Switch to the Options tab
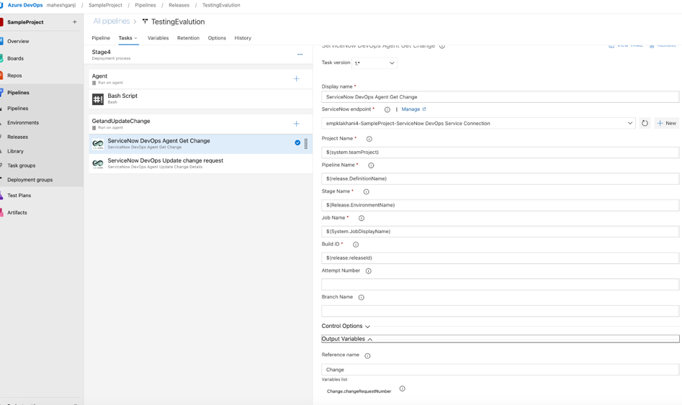 (217, 38)
